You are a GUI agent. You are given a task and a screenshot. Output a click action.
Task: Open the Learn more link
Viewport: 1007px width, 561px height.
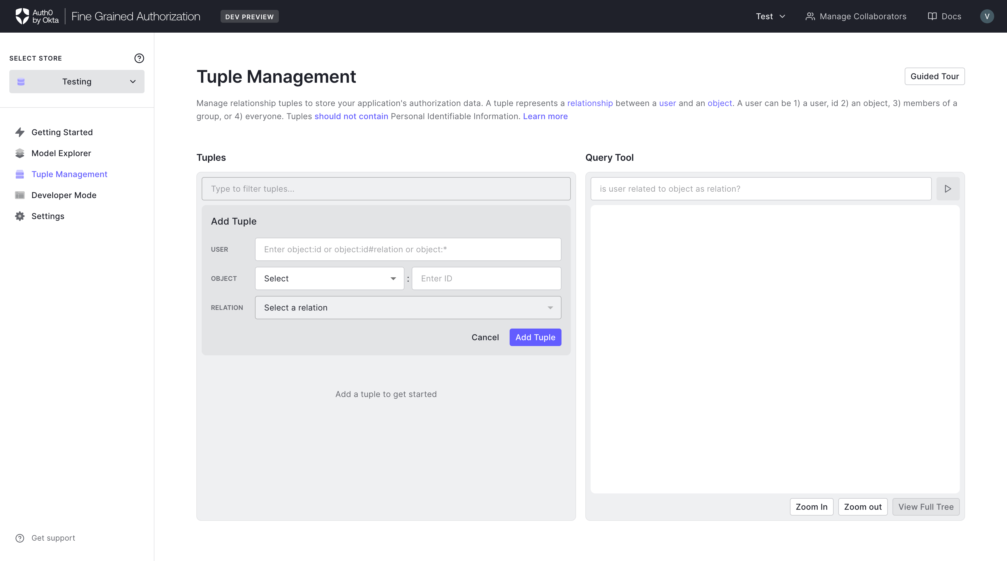pos(545,117)
